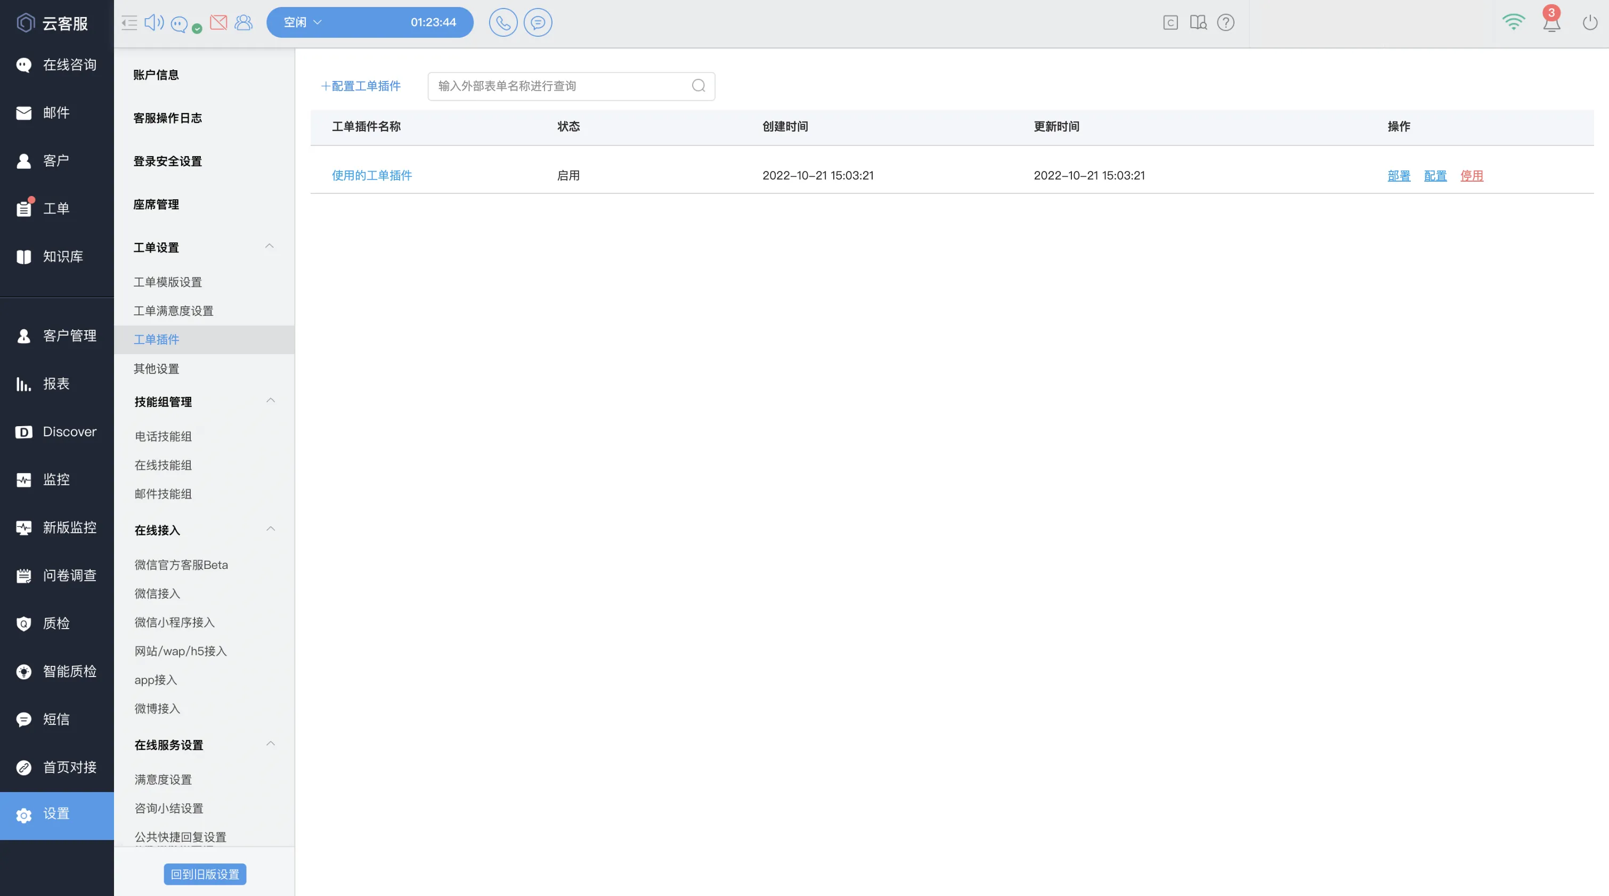Viewport: 1609px width, 896px height.
Task: Select 工单插件 menu item
Action: [204, 340]
